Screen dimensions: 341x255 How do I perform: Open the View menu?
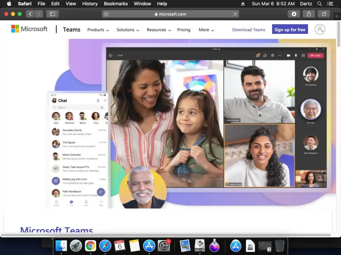(x=71, y=4)
